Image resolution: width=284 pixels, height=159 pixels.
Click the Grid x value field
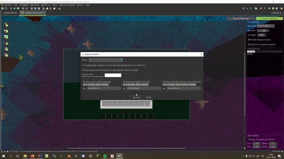256,144
